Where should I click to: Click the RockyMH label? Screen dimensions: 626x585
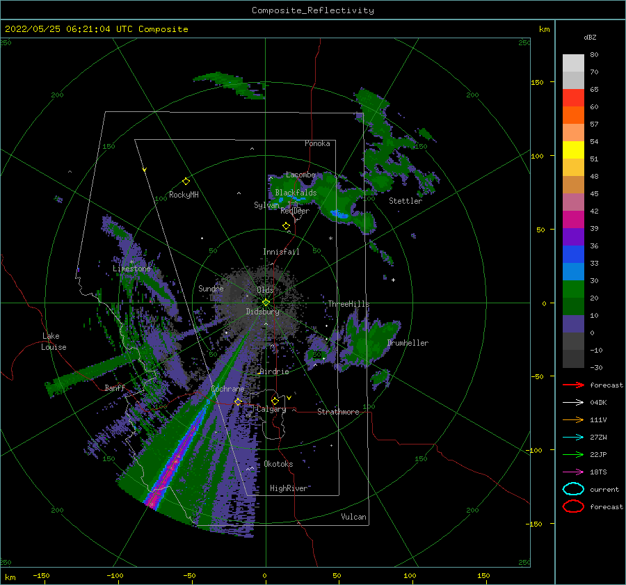(184, 195)
